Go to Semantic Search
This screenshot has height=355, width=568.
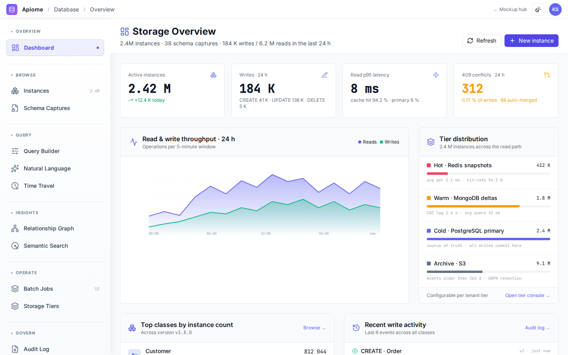point(55,246)
